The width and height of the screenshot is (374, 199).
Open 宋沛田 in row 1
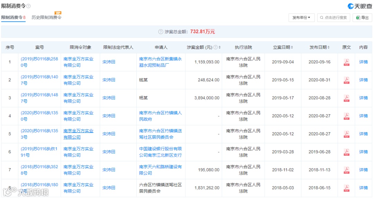point(109,62)
